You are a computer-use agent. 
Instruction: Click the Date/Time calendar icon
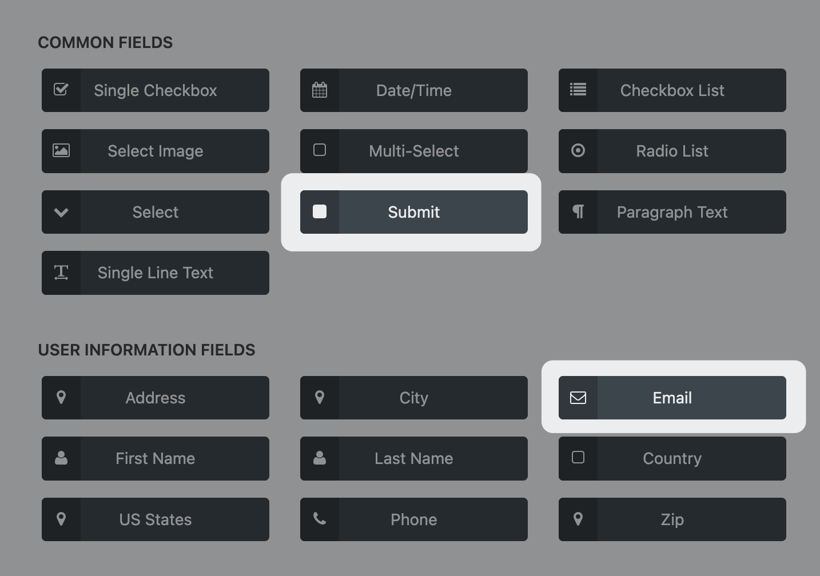(320, 90)
